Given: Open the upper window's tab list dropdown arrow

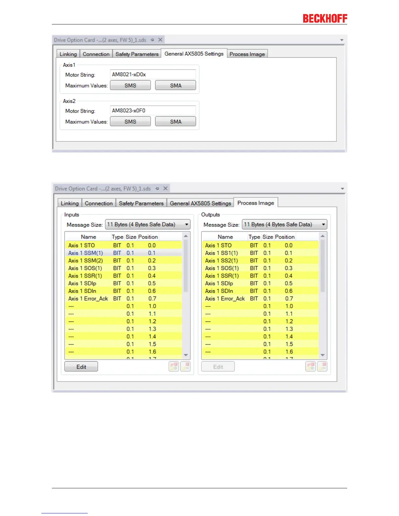Looking at the screenshot, I should [x=342, y=40].
